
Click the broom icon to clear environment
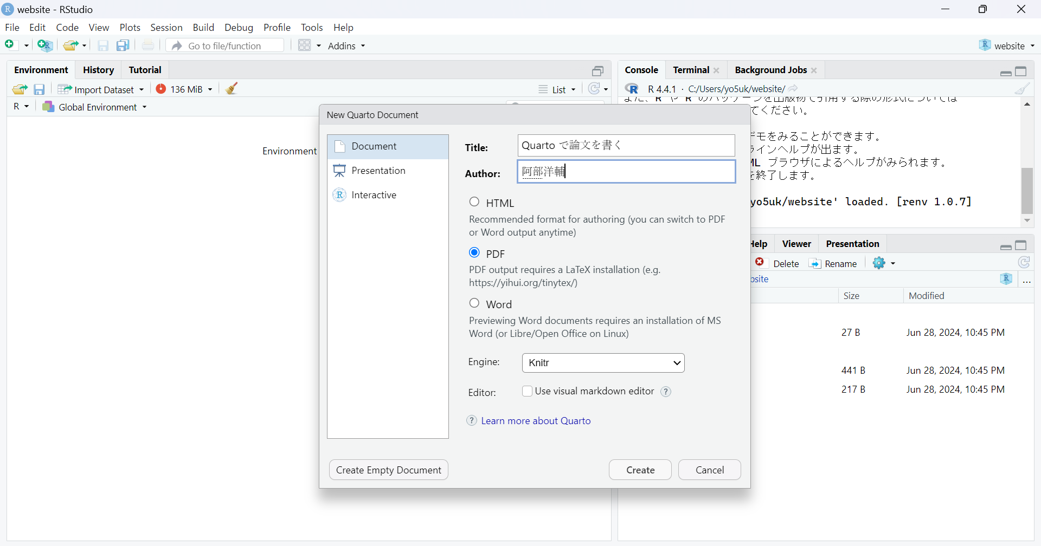click(x=232, y=89)
